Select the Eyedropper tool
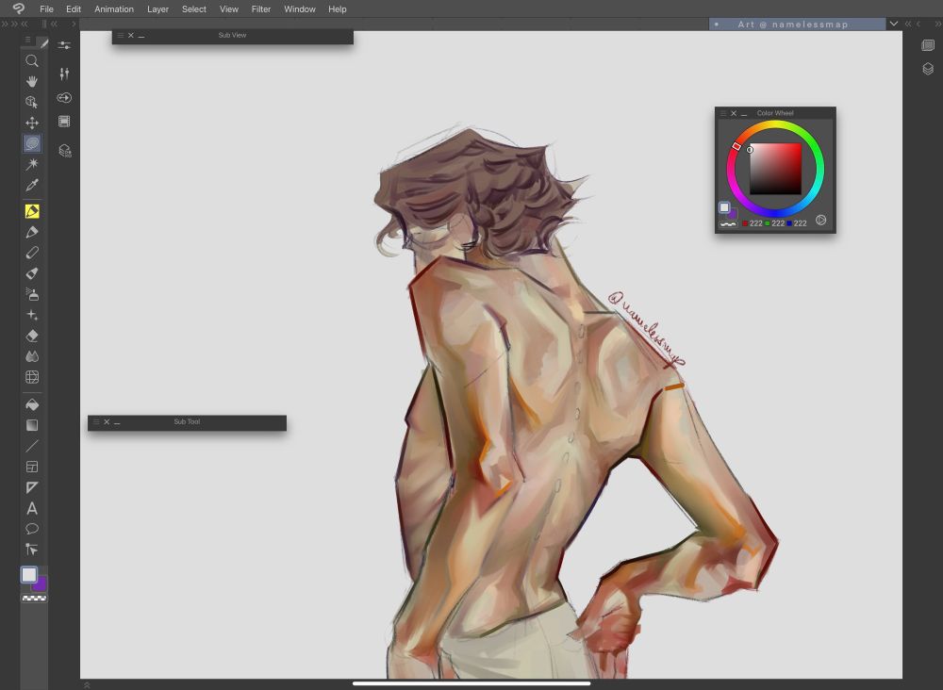 pyautogui.click(x=32, y=185)
